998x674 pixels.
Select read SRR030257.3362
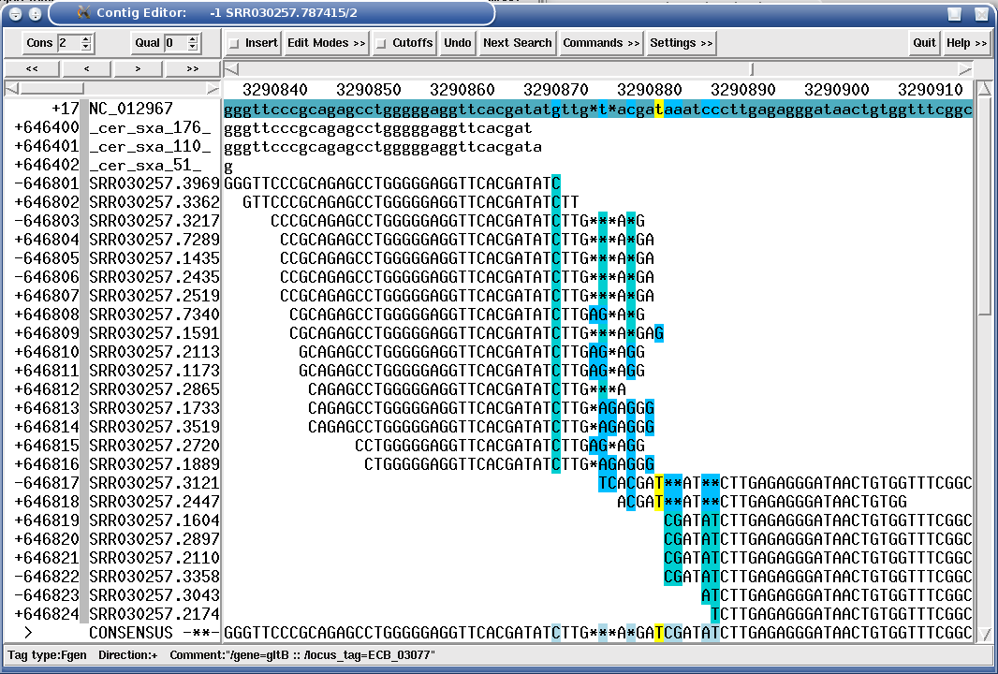coord(154,202)
